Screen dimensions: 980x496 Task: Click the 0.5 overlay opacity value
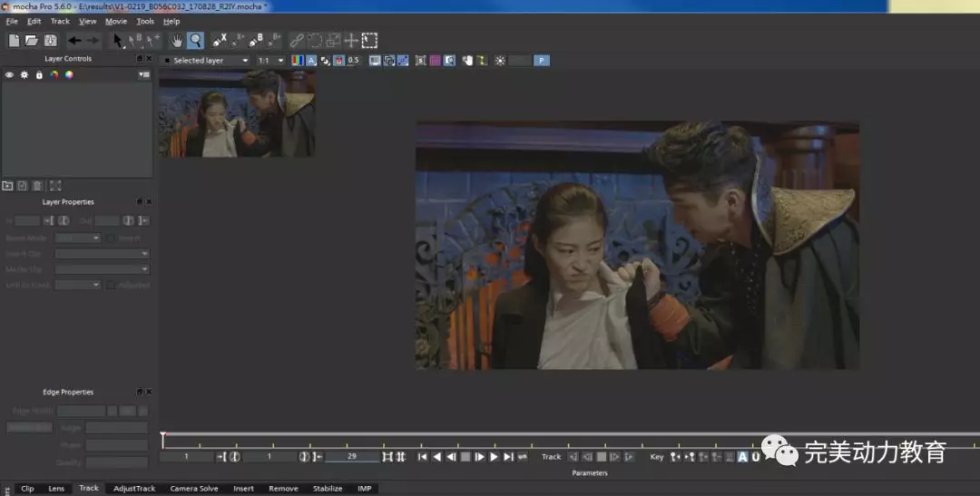pyautogui.click(x=353, y=61)
